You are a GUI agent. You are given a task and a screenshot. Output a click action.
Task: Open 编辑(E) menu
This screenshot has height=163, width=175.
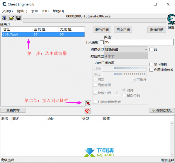(22, 11)
